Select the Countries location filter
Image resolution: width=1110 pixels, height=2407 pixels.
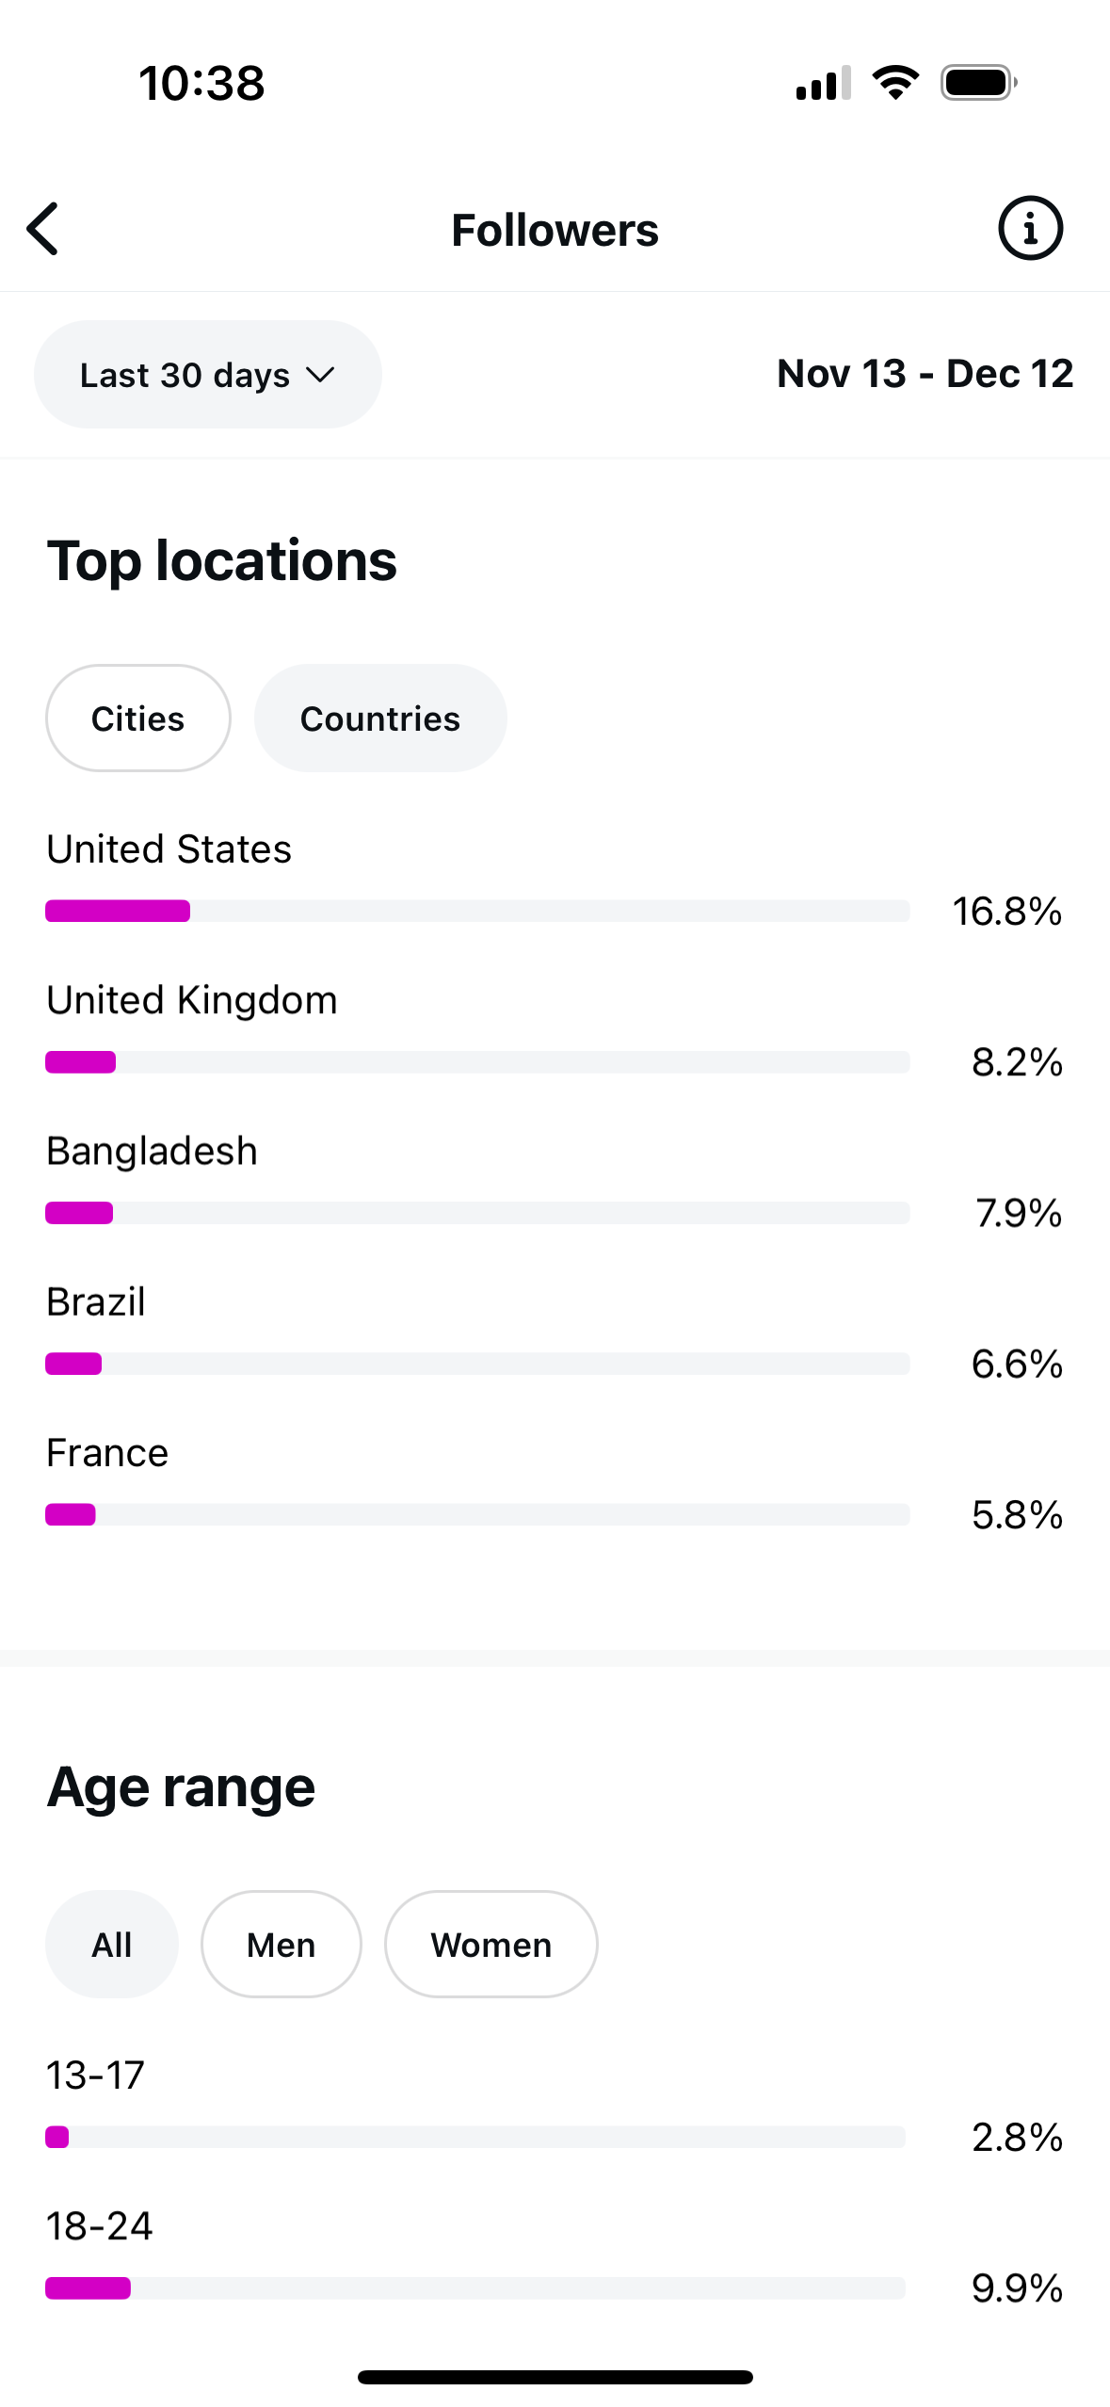[x=380, y=719]
